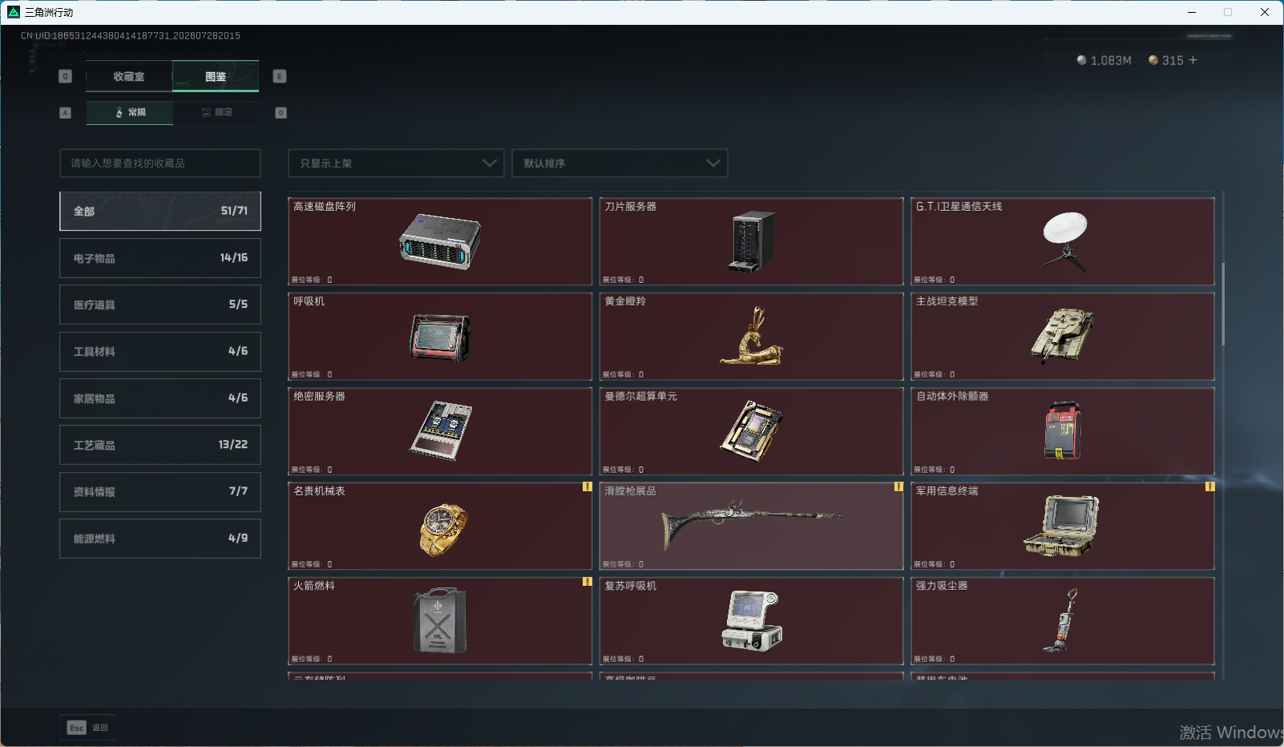Select the 高速磁盘阵列 disk array item
This screenshot has height=747, width=1284.
pyautogui.click(x=440, y=241)
